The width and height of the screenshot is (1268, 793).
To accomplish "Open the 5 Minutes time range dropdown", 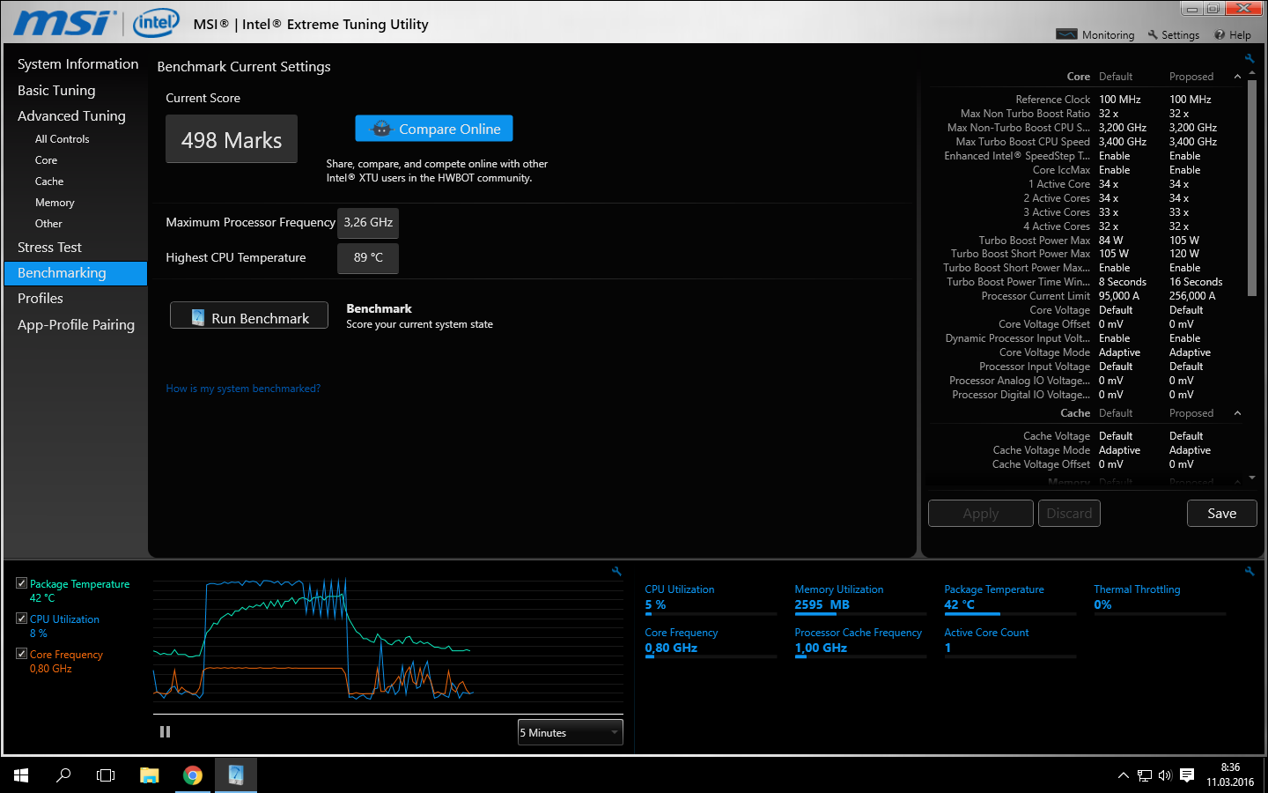I will (x=570, y=732).
